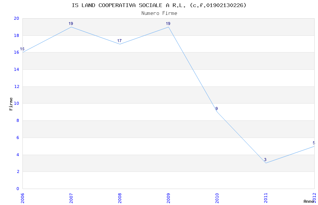Click the x-axis year 2007

[x=71, y=198]
